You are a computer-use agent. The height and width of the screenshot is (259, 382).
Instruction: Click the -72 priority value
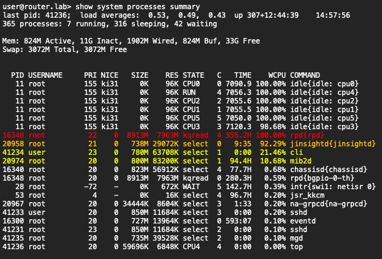[x=90, y=187]
